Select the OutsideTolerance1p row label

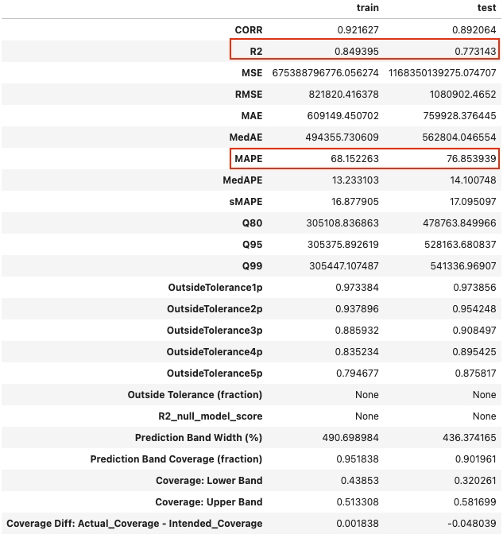pos(215,287)
